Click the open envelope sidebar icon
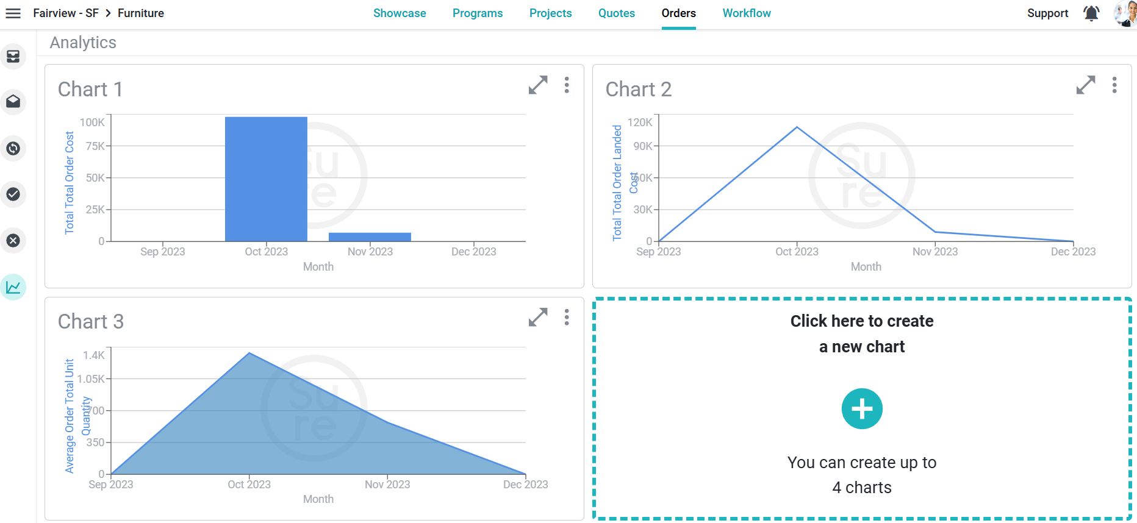 coord(13,102)
